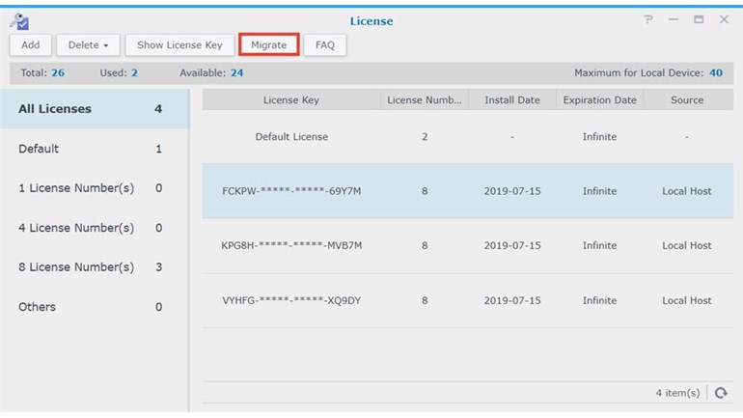Click the License app key icon
The image size is (743, 418).
click(x=19, y=21)
